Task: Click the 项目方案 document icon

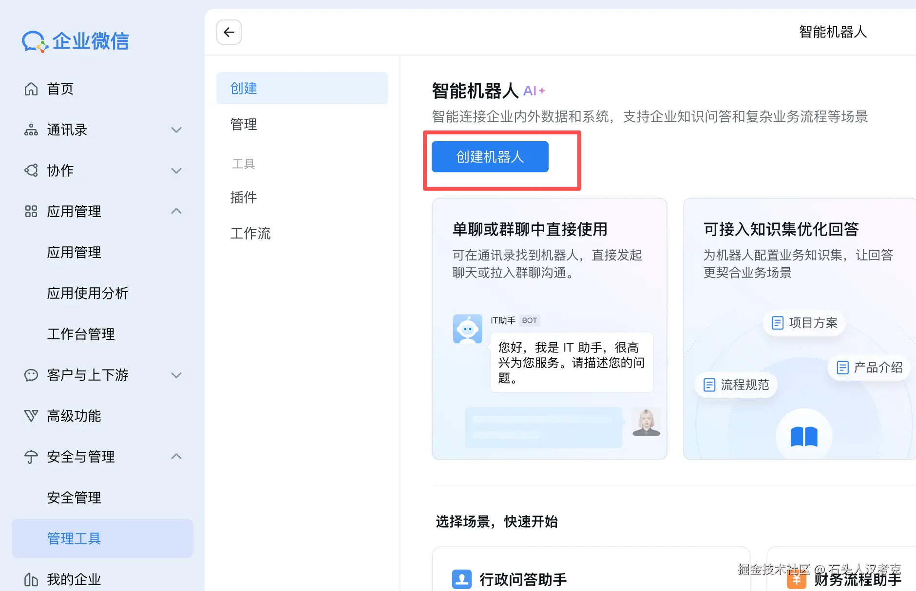Action: [778, 323]
